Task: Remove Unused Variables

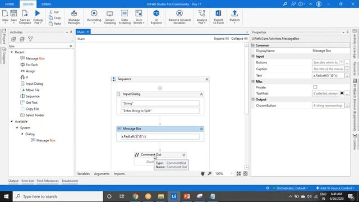Action: 179,17
